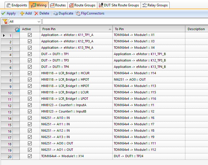This screenshot has height=165, width=208.
Task: Clear the filter using funnel icon
Action: tap(5, 21)
